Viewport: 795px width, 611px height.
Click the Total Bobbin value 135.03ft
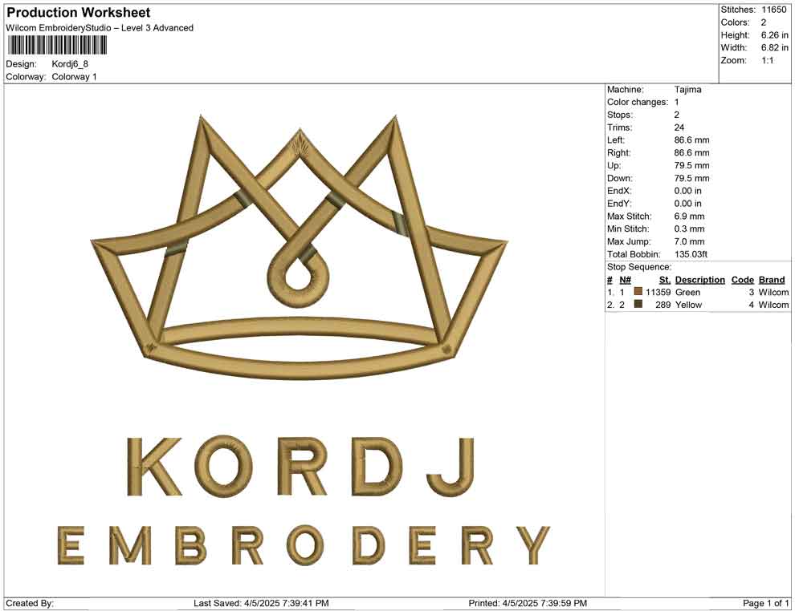coord(691,254)
